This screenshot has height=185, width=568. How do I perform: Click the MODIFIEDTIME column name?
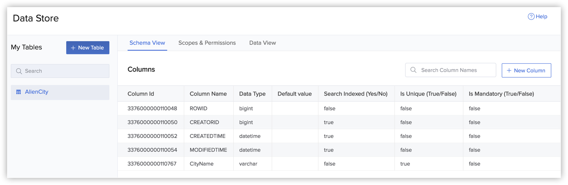pyautogui.click(x=208, y=150)
